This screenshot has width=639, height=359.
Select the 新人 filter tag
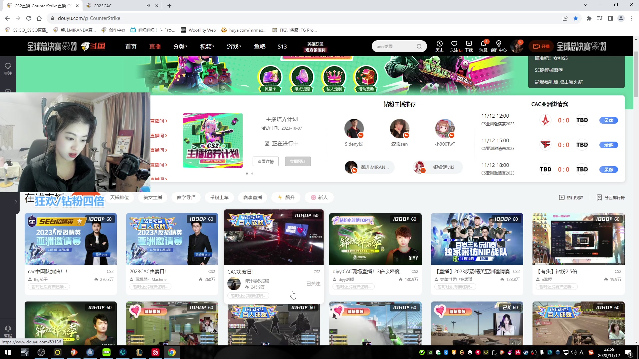(x=319, y=197)
